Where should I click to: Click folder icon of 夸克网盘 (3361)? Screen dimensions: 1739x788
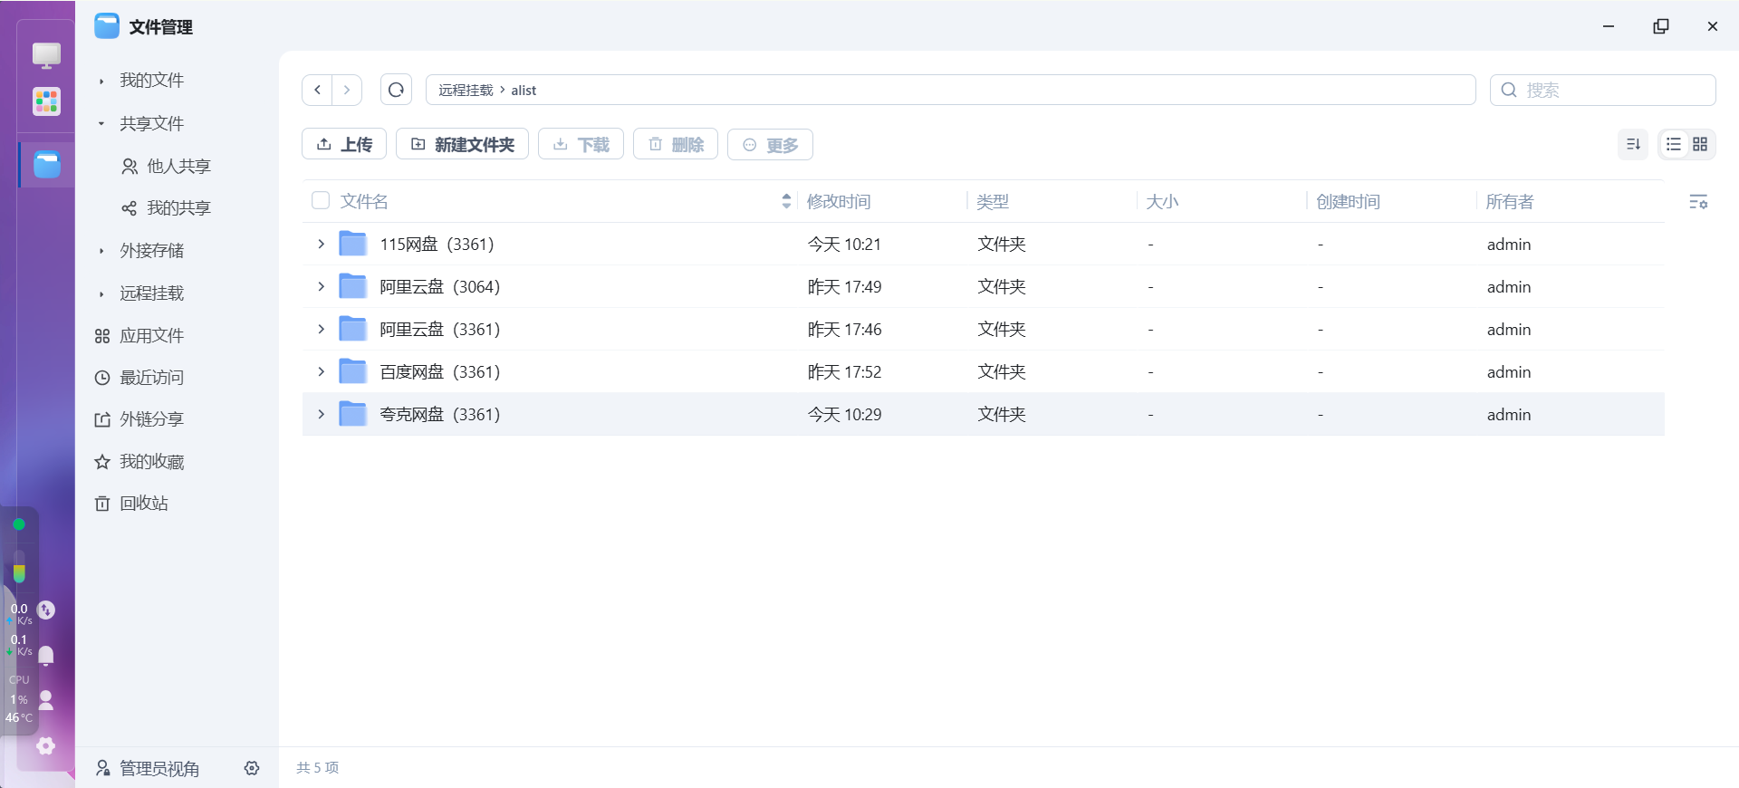(352, 414)
